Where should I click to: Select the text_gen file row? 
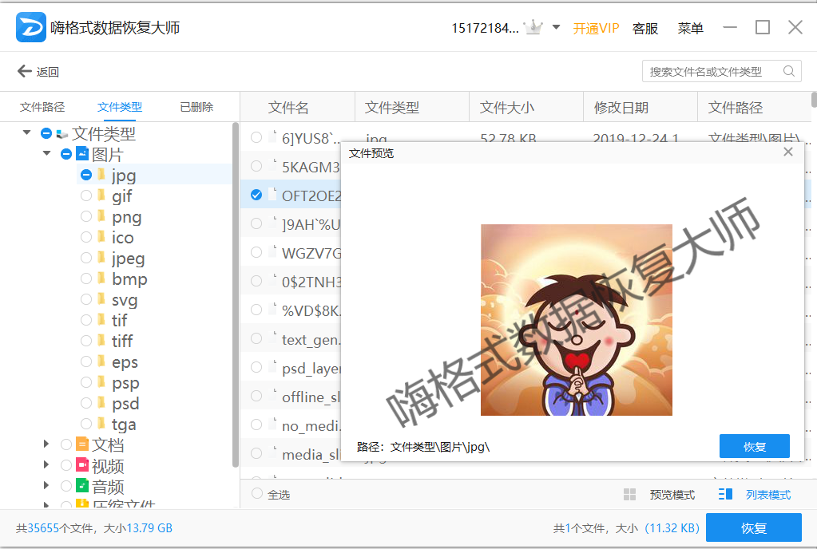(292, 339)
